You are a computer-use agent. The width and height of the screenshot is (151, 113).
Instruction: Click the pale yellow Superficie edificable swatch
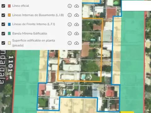[9, 43]
